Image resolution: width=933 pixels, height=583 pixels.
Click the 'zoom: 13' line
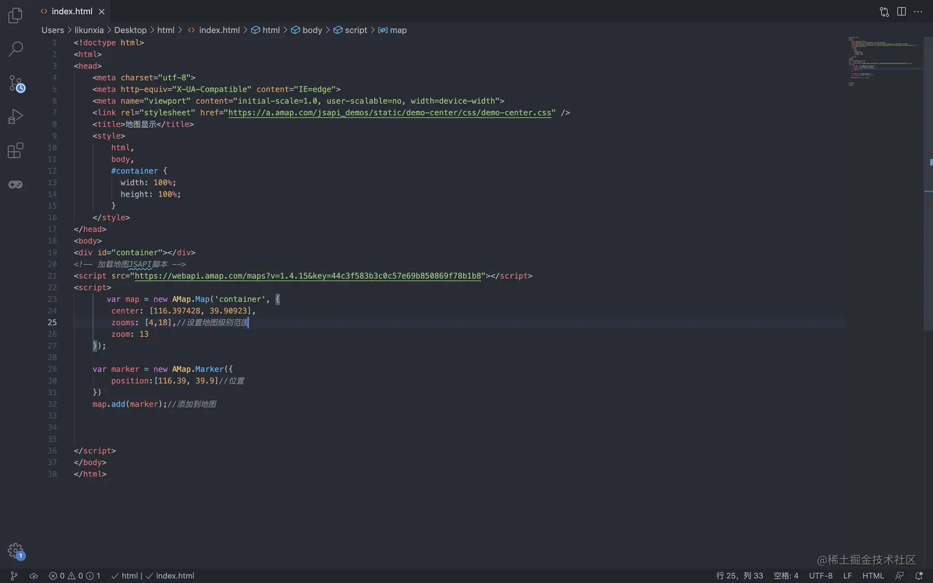click(130, 334)
